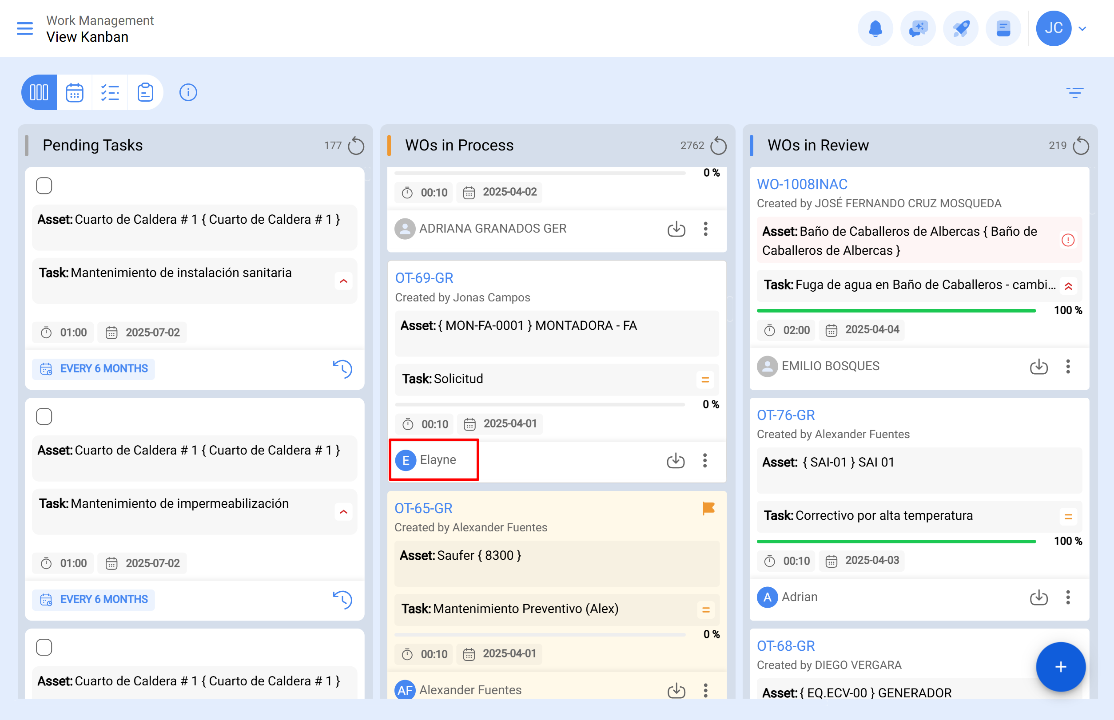Open more options for OT-76-GR card
The height and width of the screenshot is (720, 1114).
click(1068, 597)
